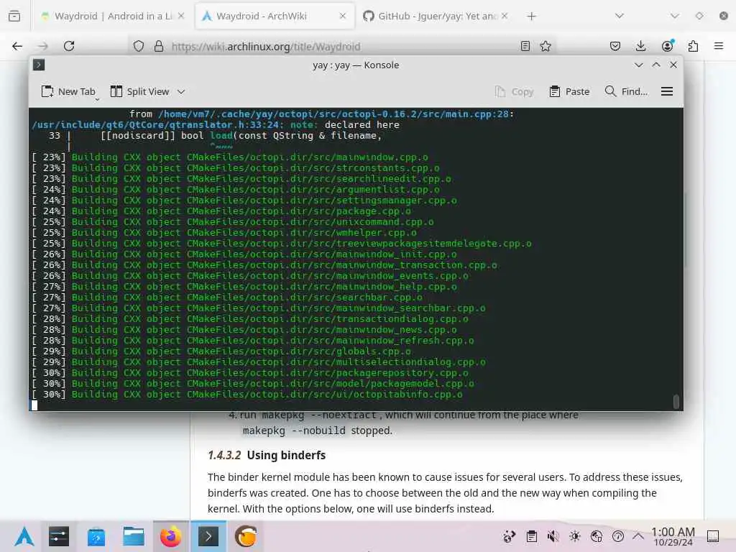Go back in Firefox history
The image size is (736, 552).
click(17, 46)
